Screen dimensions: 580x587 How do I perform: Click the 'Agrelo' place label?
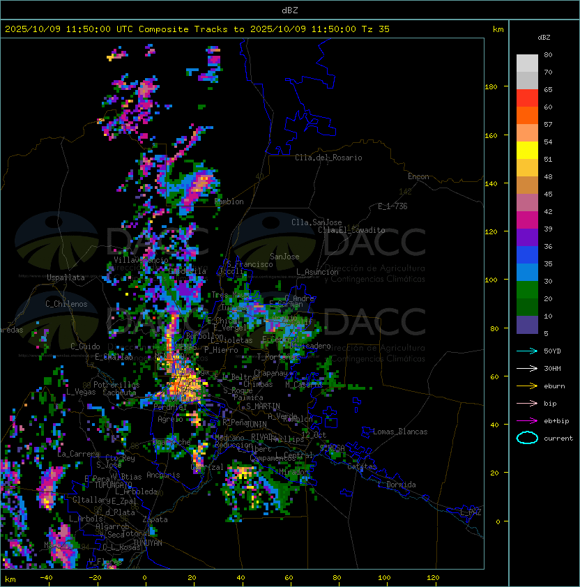170,419
